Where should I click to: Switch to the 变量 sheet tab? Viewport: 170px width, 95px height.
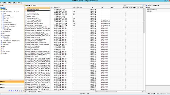click(x=39, y=92)
